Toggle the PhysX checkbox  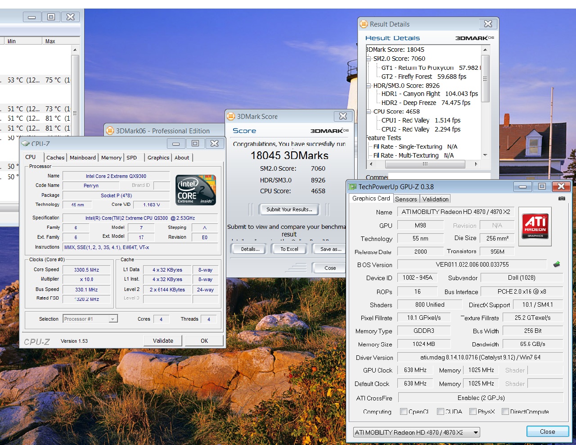[472, 411]
